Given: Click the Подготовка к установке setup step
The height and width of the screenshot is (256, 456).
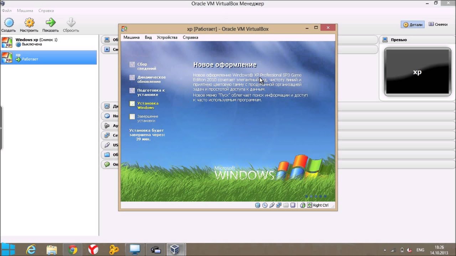Looking at the screenshot, I should 147,92.
